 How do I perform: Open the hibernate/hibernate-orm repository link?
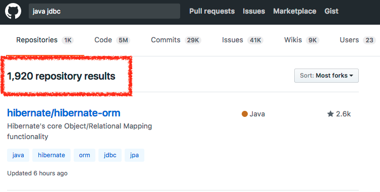click(x=64, y=113)
